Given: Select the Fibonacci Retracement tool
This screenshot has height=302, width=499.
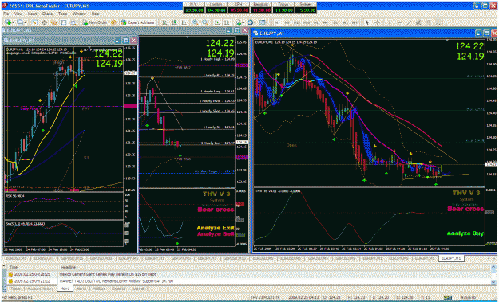Looking at the screenshot, I should [429, 22].
